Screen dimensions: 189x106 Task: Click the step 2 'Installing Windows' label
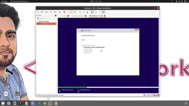click(x=85, y=90)
